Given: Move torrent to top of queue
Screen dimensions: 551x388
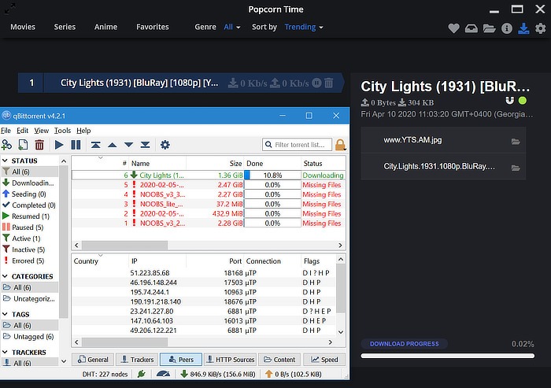Looking at the screenshot, I should (x=95, y=145).
